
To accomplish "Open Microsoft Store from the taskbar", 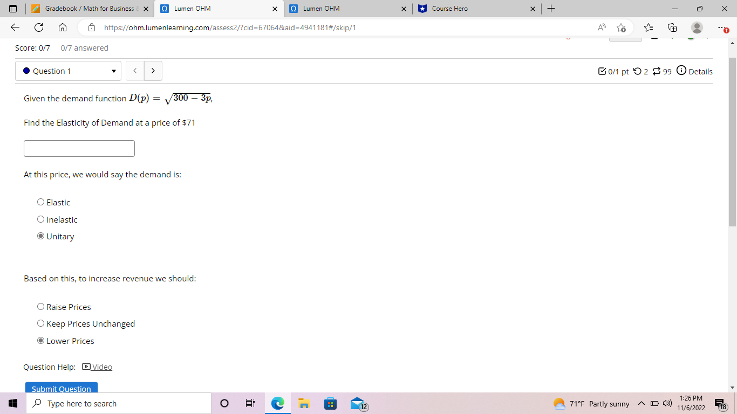I will pos(330,403).
